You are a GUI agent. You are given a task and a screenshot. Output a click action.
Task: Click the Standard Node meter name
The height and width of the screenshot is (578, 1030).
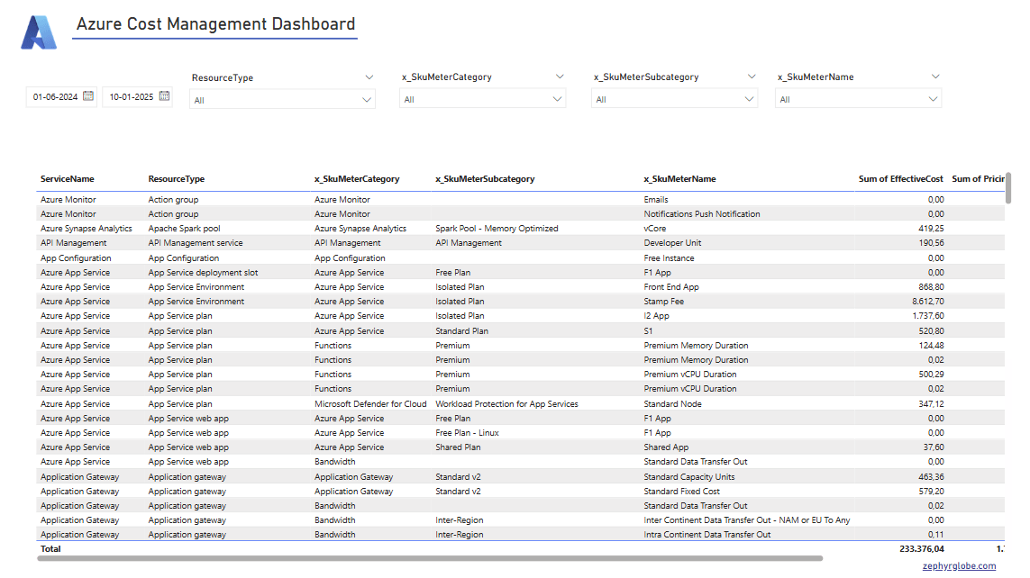[x=672, y=403]
